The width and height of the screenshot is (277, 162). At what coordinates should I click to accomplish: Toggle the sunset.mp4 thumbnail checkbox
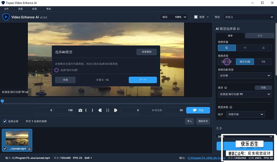point(5,149)
